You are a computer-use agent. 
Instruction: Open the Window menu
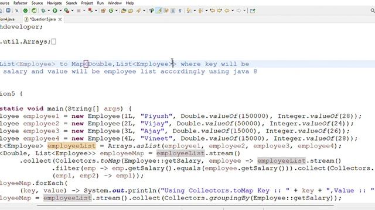(115, 3)
